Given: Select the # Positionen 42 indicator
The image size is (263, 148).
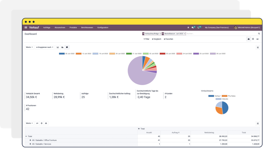Looking at the screenshot, I should 31,107.
